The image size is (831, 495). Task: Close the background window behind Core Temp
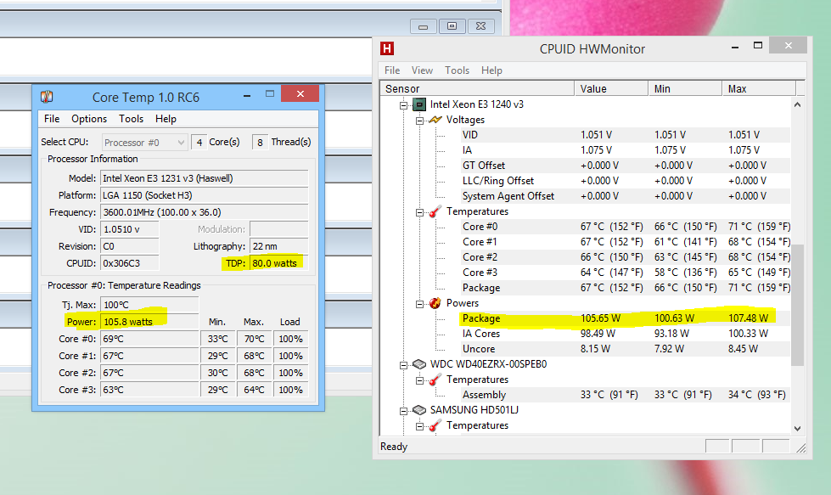(x=480, y=26)
